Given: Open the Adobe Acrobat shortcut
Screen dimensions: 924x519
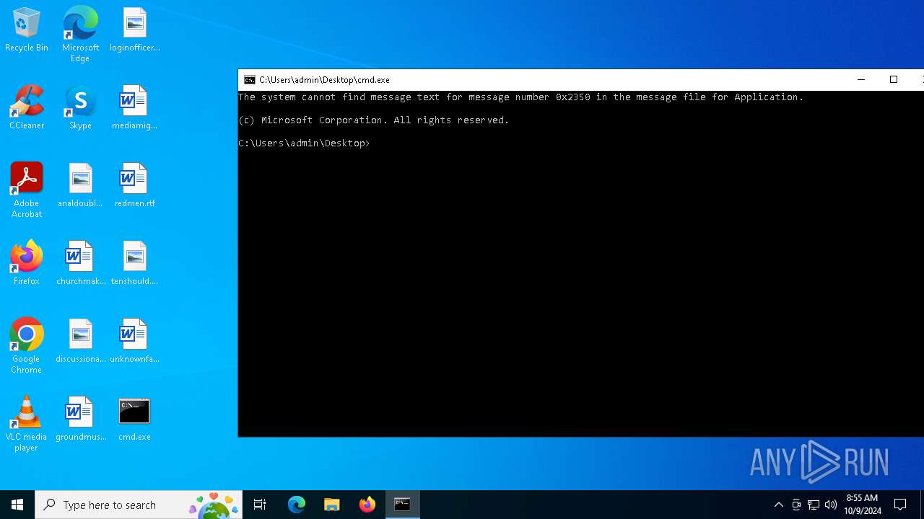Looking at the screenshot, I should pos(27,190).
